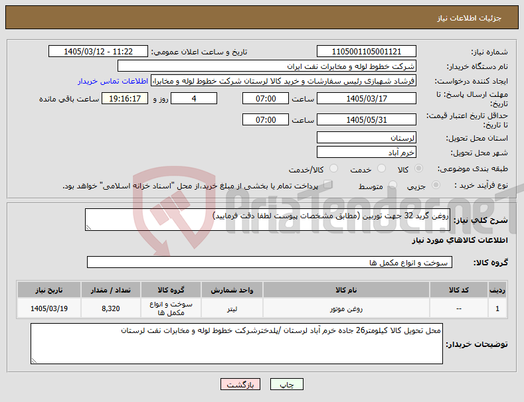Click the ردیف column header
Screen dimensions: 524x402
point(497,290)
